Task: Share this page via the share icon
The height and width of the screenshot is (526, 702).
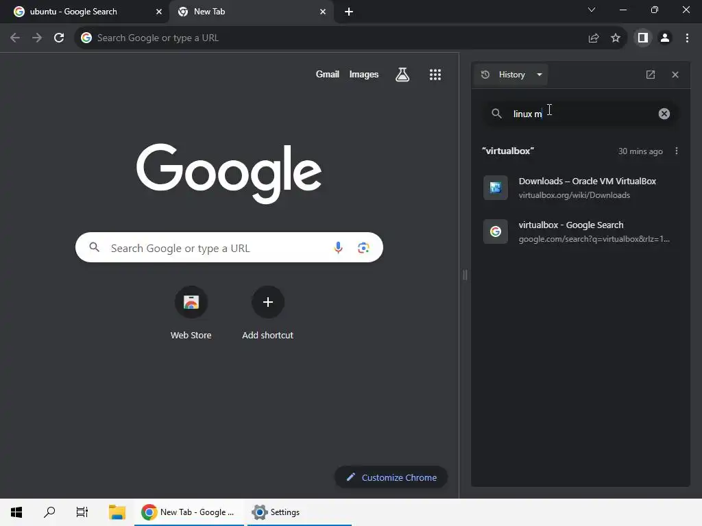Action: point(594,38)
